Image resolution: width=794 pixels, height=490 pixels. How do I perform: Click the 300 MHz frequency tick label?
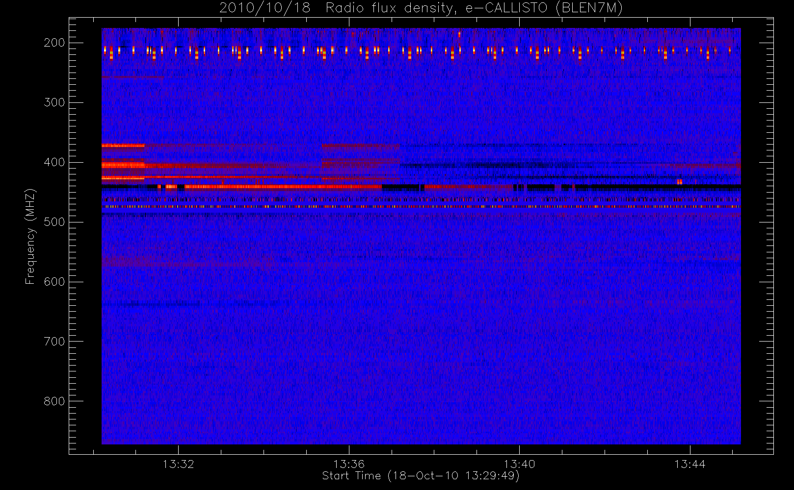click(x=54, y=102)
